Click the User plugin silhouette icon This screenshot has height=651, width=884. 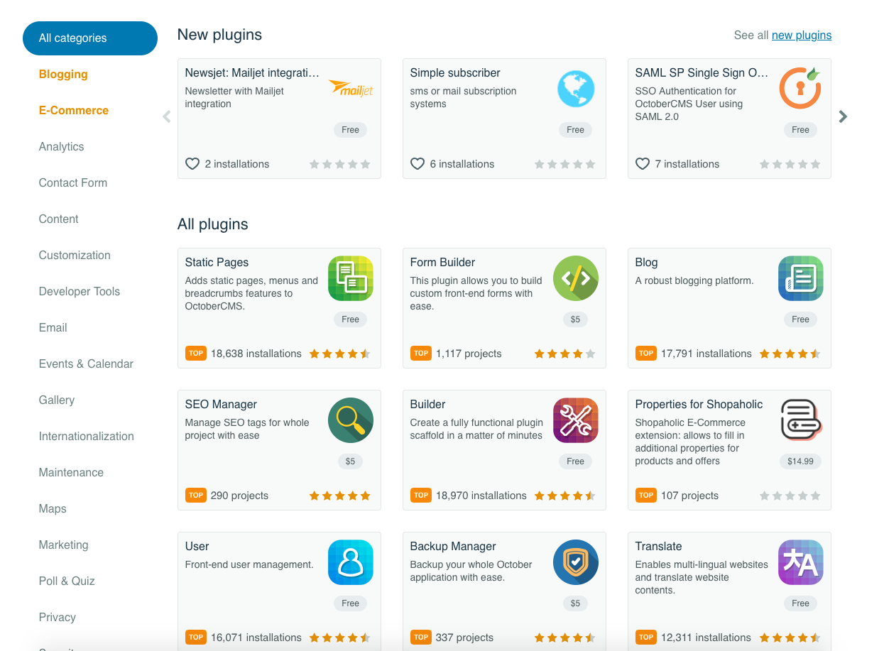tap(350, 562)
